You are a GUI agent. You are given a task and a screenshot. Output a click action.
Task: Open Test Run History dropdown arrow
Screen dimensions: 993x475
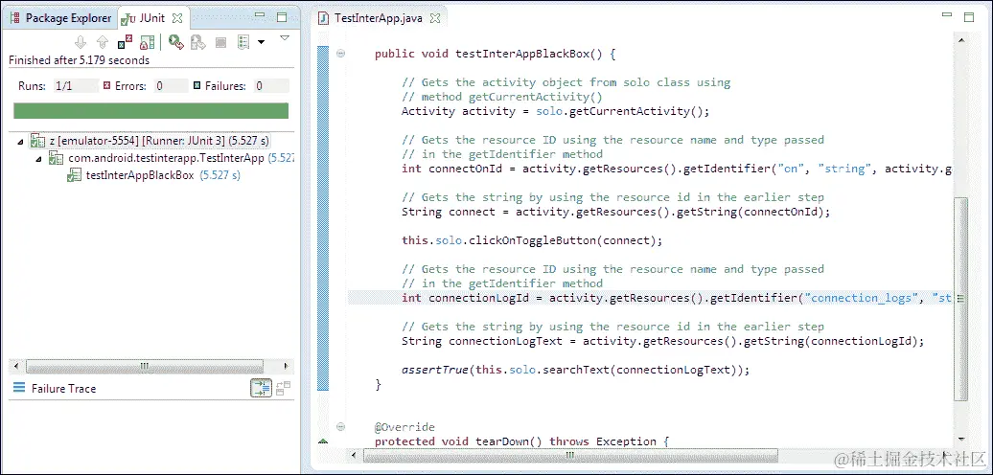point(261,43)
